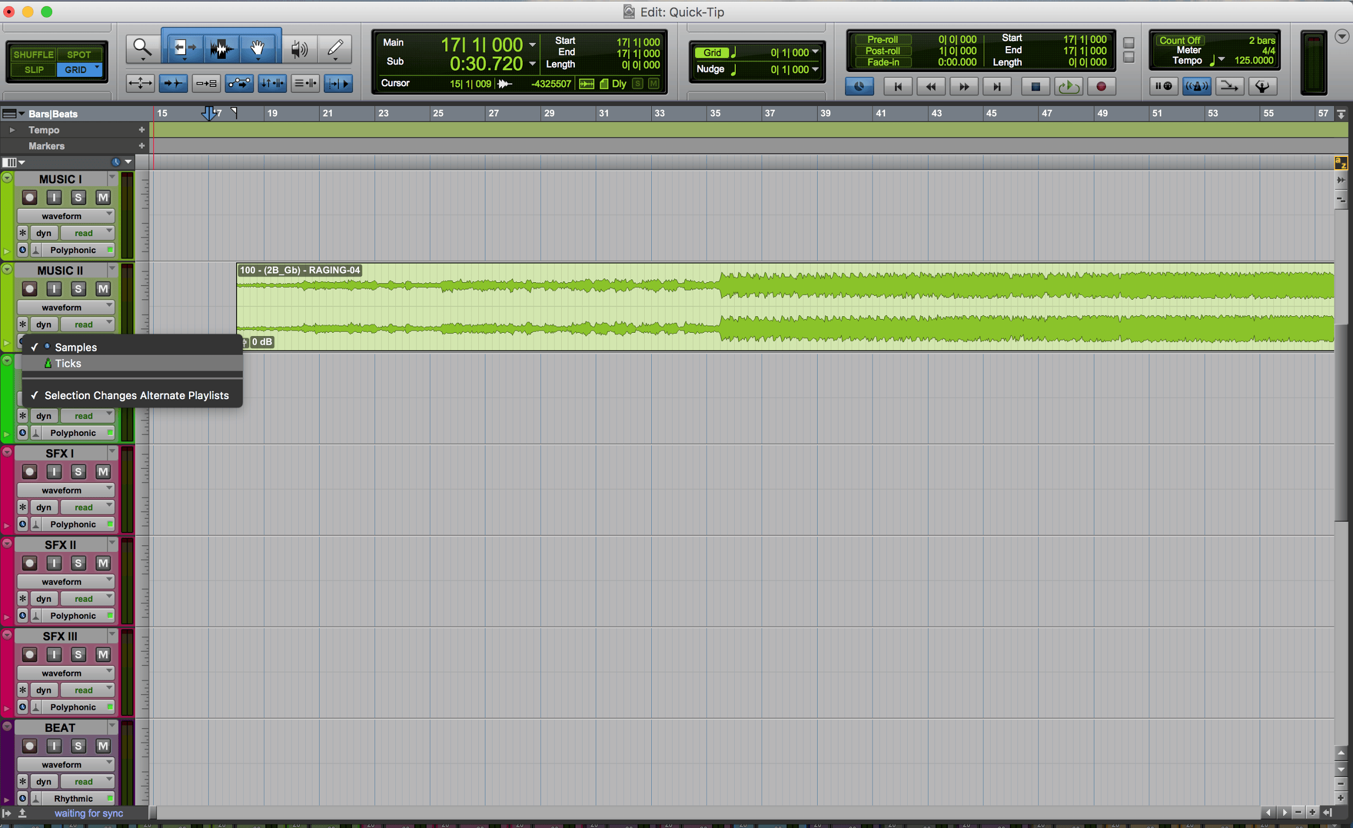
Task: Mute the MUSIC II track
Action: [103, 289]
